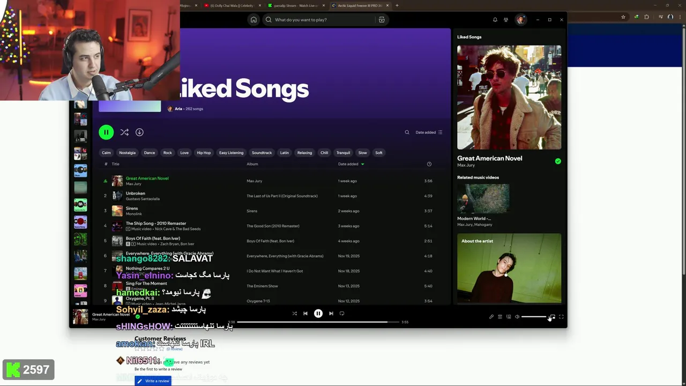
Task: Filter by the Calm chip
Action: tap(106, 153)
